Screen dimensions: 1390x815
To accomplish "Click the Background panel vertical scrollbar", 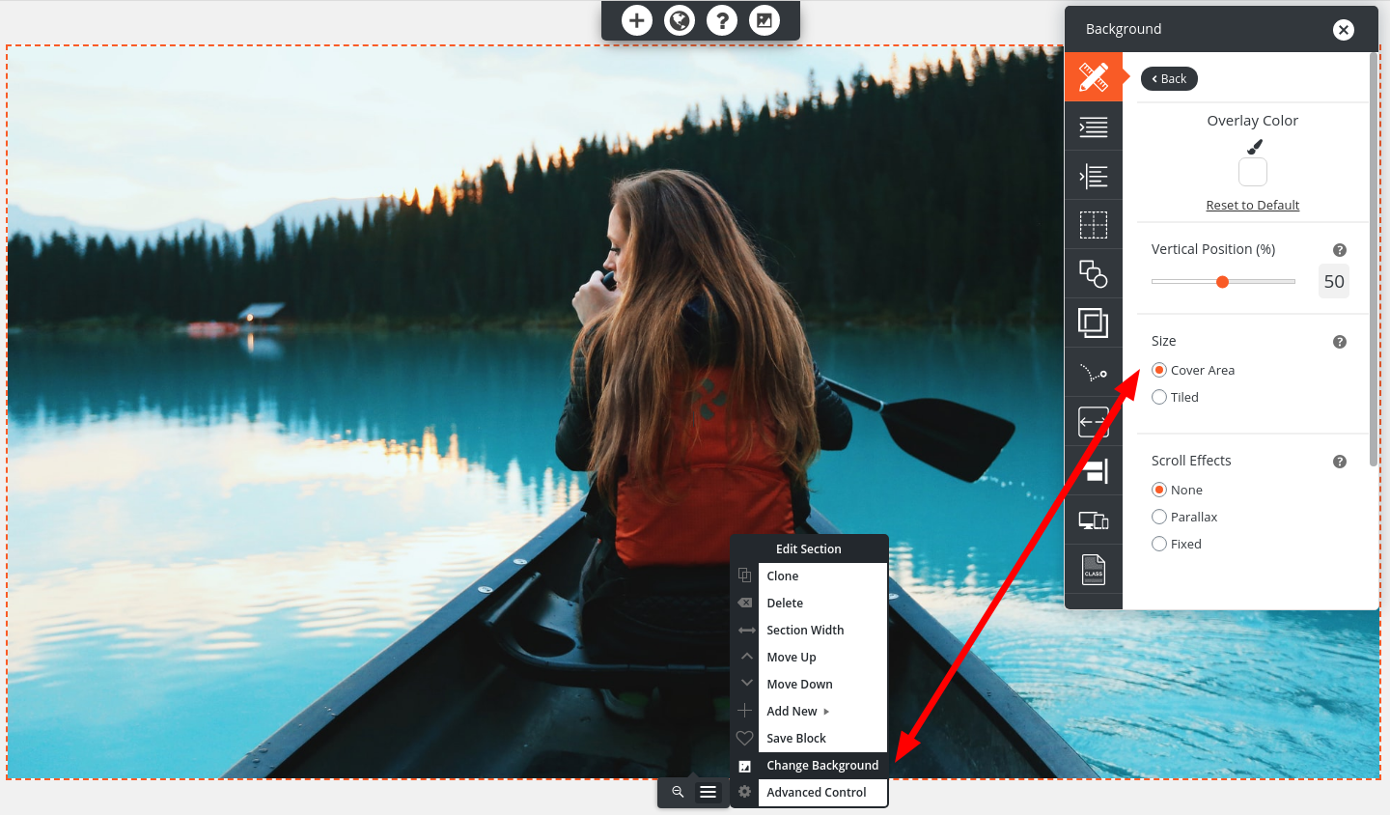I will point(1374,261).
